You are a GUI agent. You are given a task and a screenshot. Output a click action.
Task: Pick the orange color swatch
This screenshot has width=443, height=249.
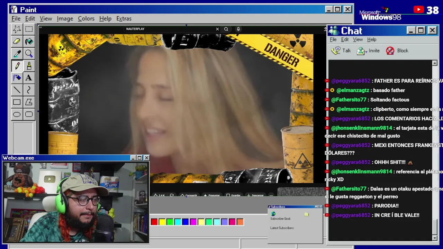coord(240,222)
